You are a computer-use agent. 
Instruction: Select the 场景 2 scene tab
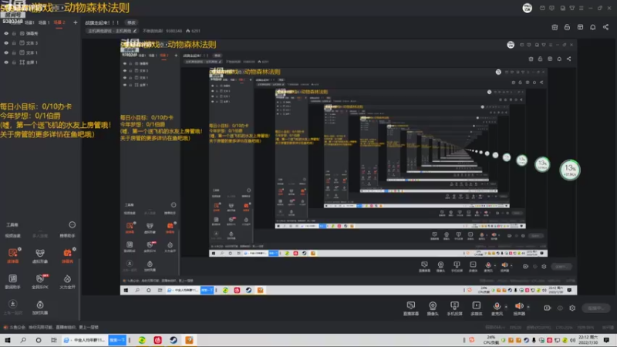click(x=59, y=22)
